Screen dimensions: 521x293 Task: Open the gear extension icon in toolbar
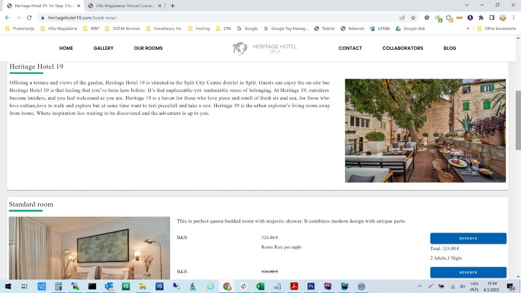tap(427, 18)
